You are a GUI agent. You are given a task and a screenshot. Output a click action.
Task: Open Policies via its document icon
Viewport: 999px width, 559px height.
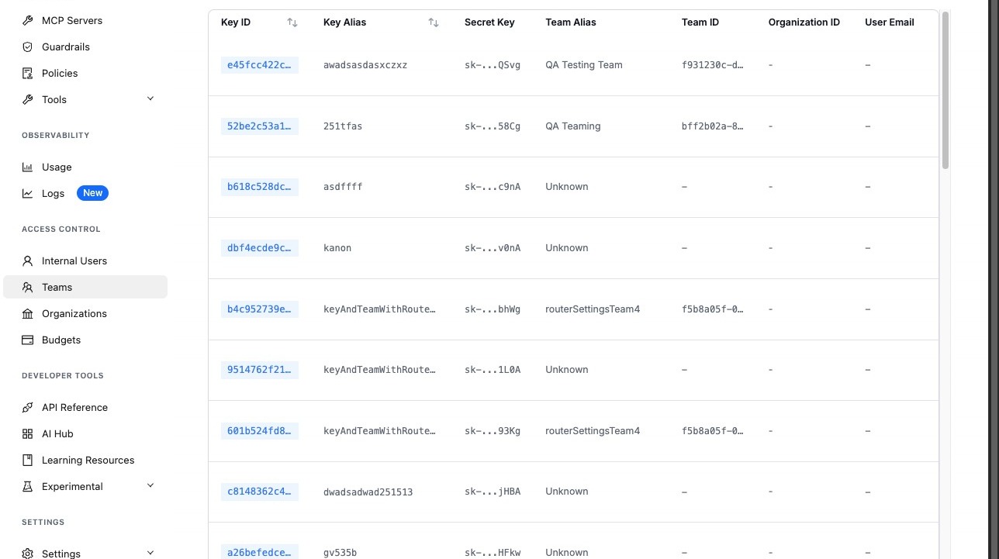pyautogui.click(x=28, y=73)
